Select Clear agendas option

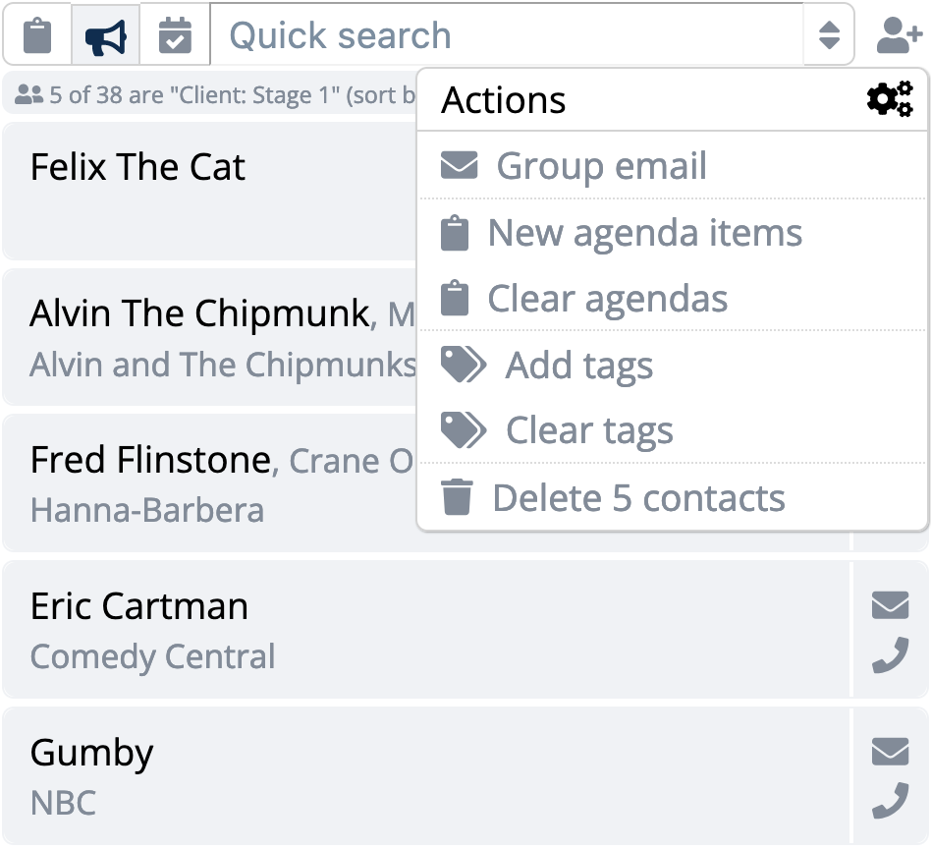click(x=672, y=298)
